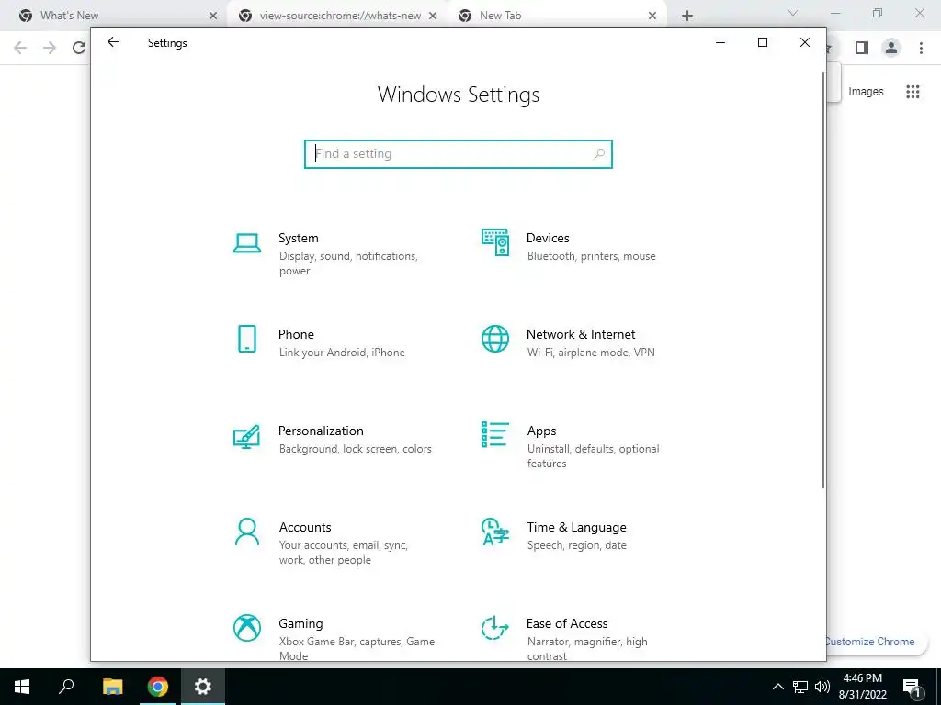The height and width of the screenshot is (705, 941).
Task: Click "Bluetooth, printers, mouse" description
Action: (591, 256)
